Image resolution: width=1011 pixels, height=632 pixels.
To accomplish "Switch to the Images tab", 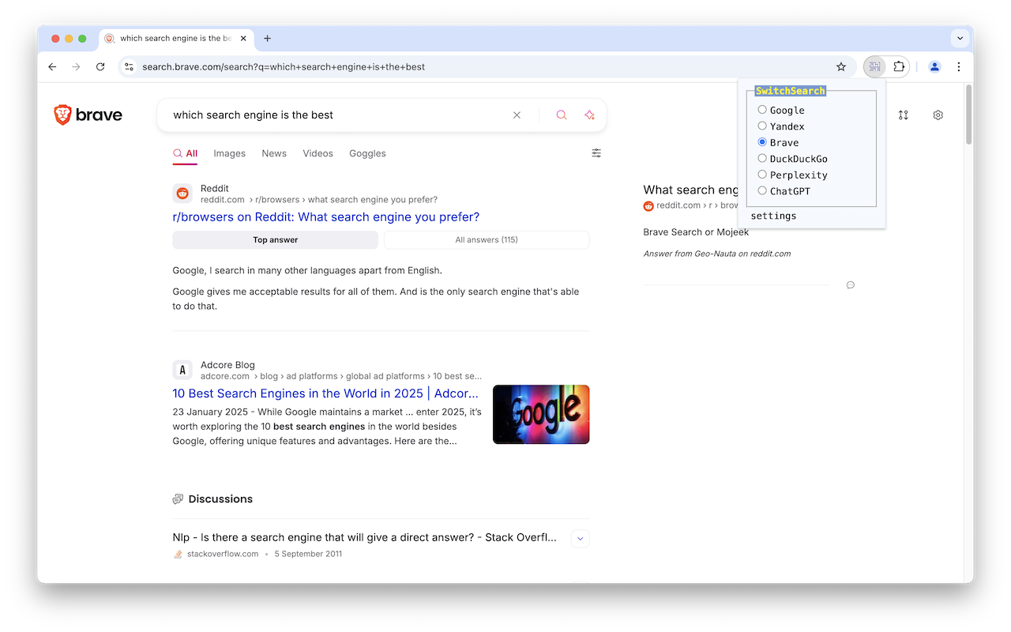I will coord(229,153).
